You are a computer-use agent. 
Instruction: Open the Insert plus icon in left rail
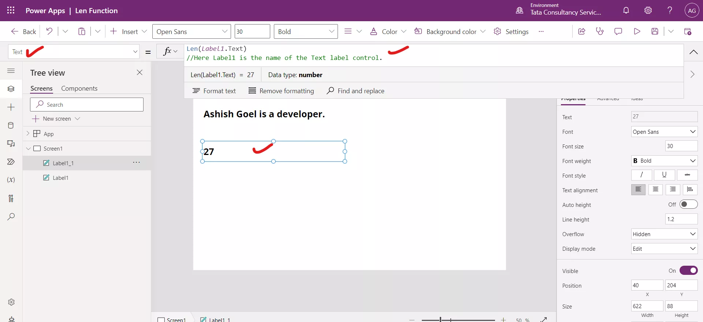coord(11,107)
